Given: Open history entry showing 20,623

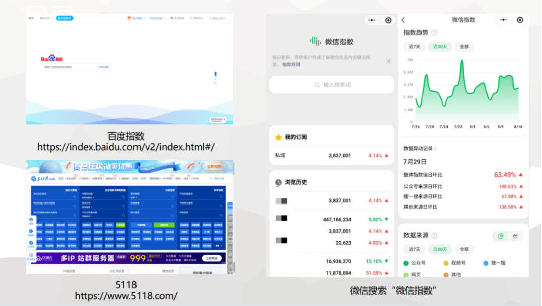Looking at the screenshot, I should 332,243.
